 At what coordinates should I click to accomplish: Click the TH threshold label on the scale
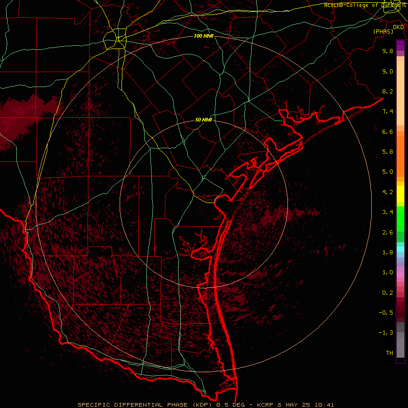click(389, 353)
